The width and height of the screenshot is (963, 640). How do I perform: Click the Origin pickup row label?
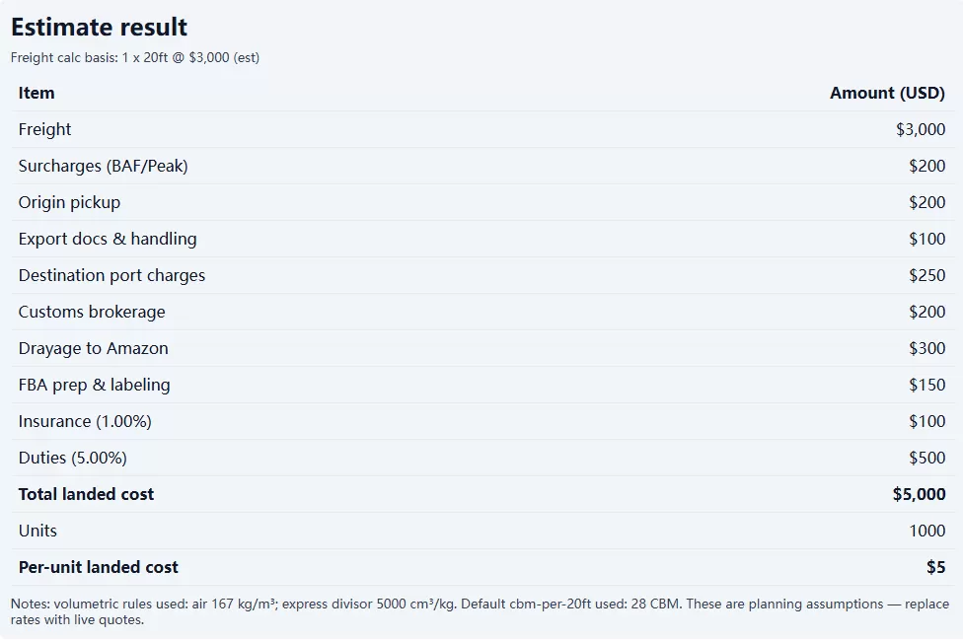[x=69, y=202]
